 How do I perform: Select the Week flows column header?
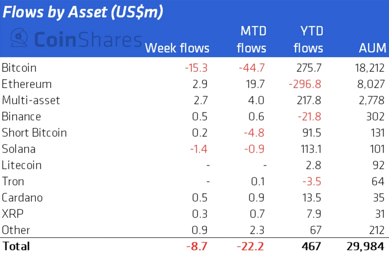click(177, 48)
